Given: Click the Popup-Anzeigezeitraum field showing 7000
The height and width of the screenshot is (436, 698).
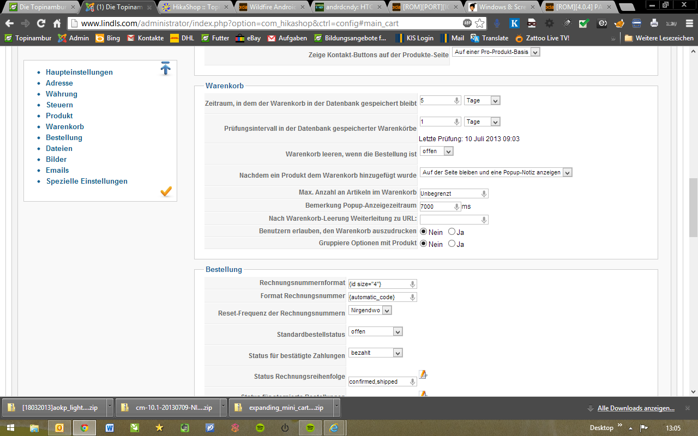Looking at the screenshot, I should coord(440,207).
